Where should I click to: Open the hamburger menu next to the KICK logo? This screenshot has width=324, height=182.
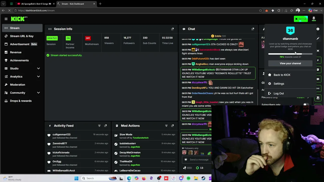click(x=6, y=19)
